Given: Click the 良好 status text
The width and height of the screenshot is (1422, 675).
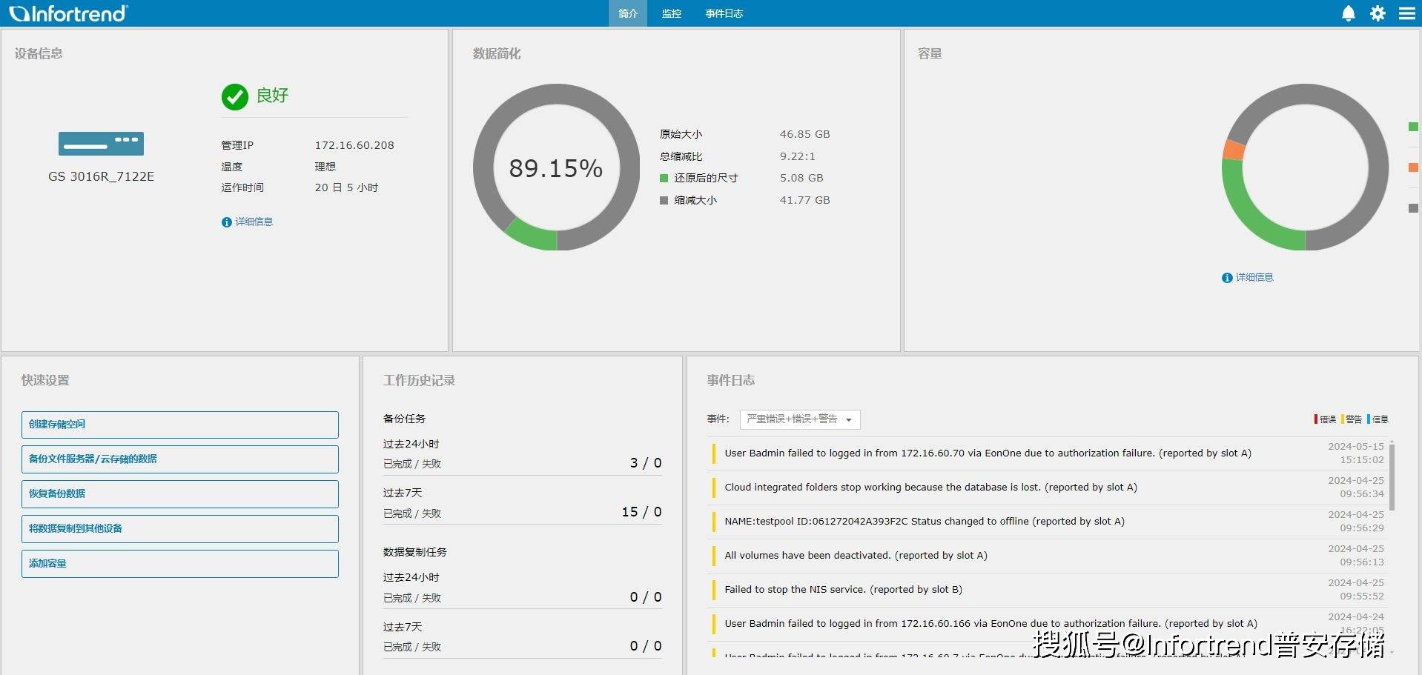Looking at the screenshot, I should (x=272, y=96).
